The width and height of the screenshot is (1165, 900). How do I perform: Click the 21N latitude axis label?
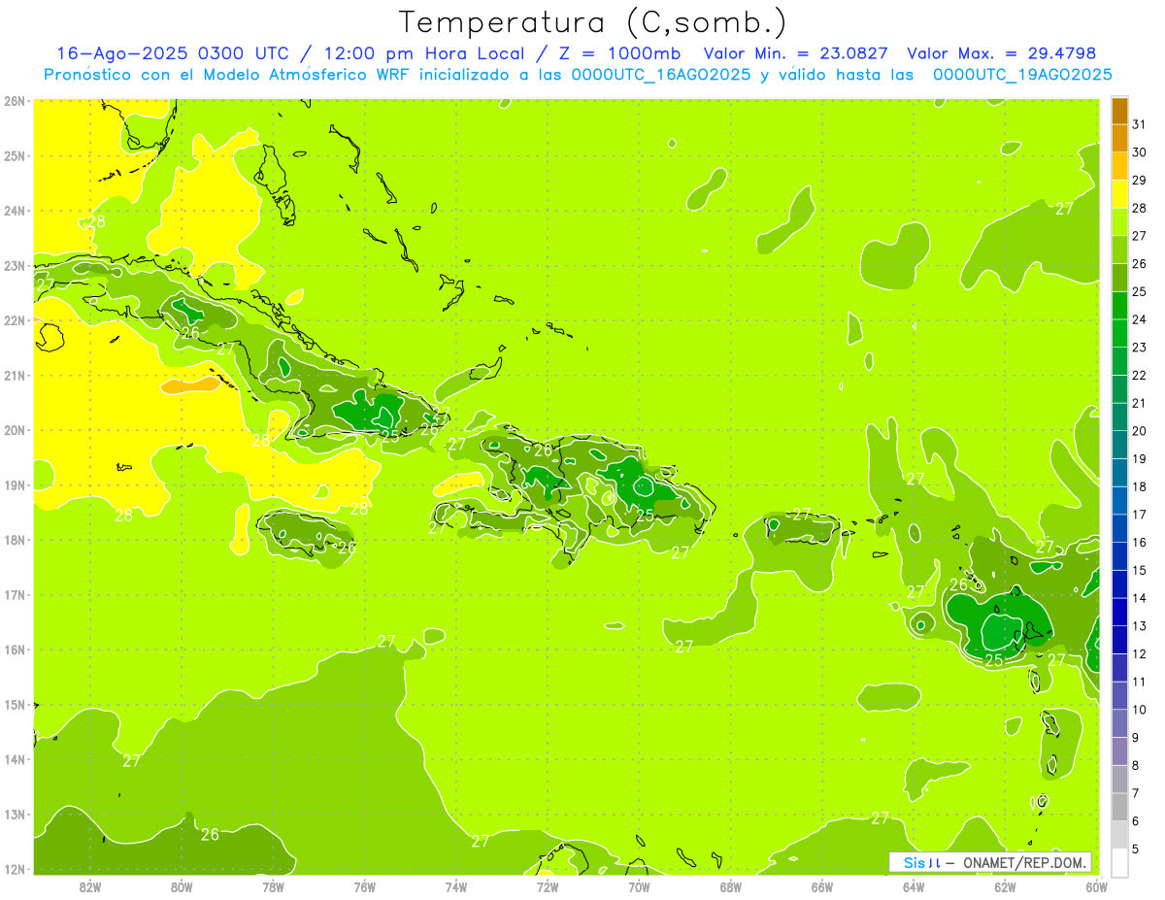(14, 376)
